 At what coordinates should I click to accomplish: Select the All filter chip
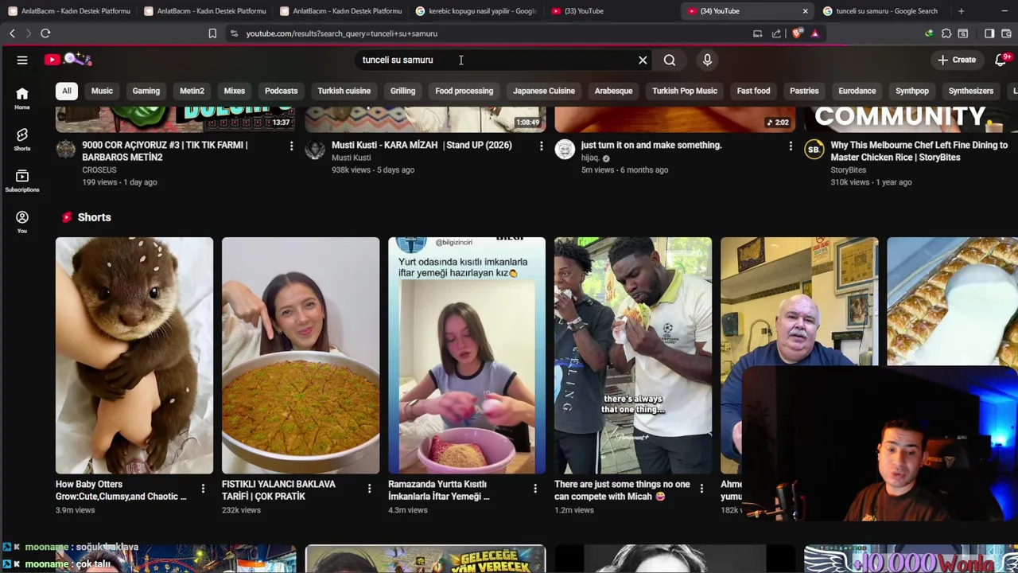pos(67,91)
